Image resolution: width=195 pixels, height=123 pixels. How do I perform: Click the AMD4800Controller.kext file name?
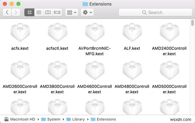click(x=132, y=89)
